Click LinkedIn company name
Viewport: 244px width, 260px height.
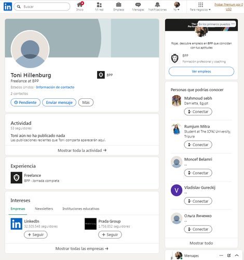pyautogui.click(x=32, y=222)
